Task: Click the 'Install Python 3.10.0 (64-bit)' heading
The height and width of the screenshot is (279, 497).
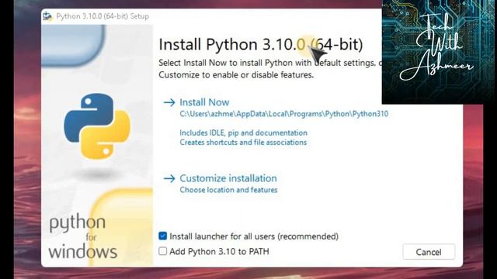Action: tap(261, 44)
